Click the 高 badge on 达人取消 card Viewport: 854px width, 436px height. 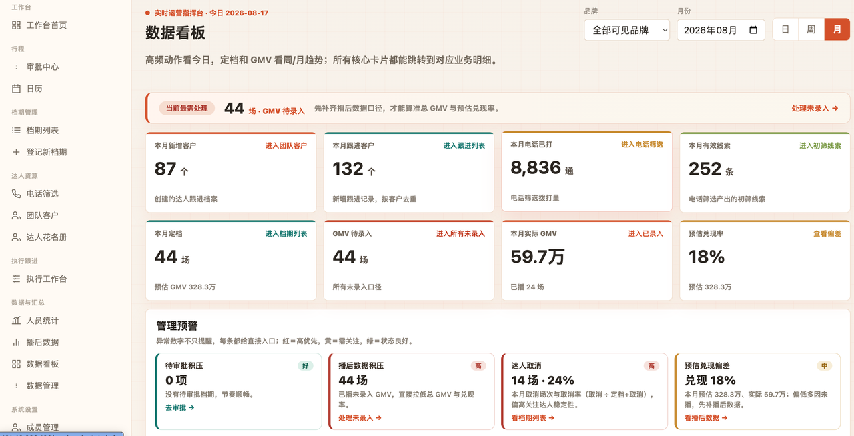coord(651,366)
